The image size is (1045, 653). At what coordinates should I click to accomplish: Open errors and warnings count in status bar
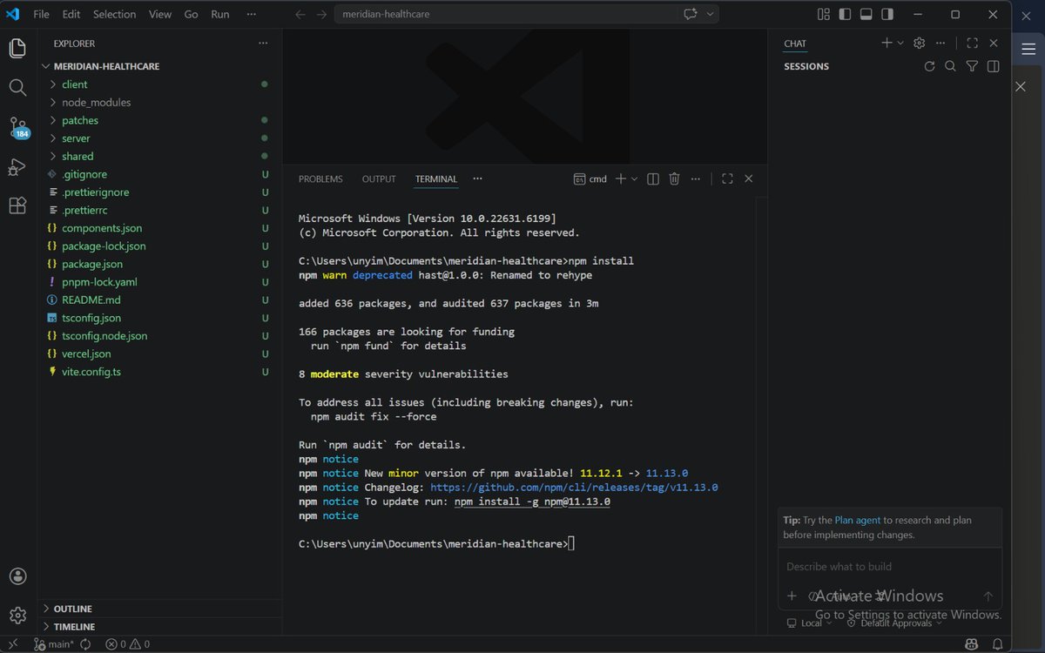point(128,644)
